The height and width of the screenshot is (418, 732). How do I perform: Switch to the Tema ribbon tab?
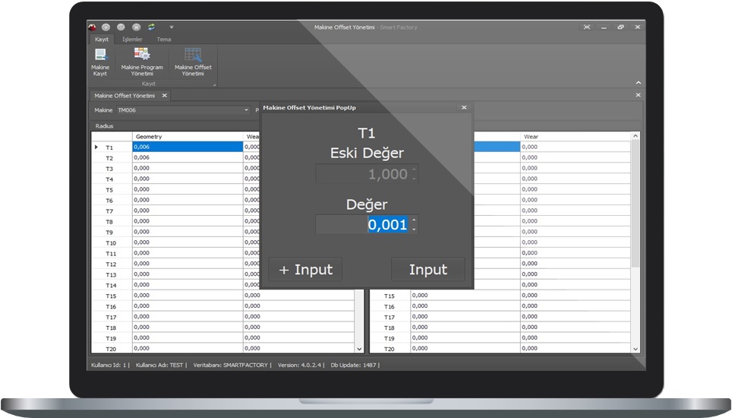coord(163,40)
